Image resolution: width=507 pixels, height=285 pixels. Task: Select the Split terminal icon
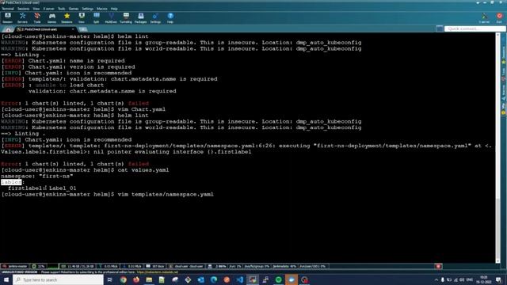click(x=97, y=17)
